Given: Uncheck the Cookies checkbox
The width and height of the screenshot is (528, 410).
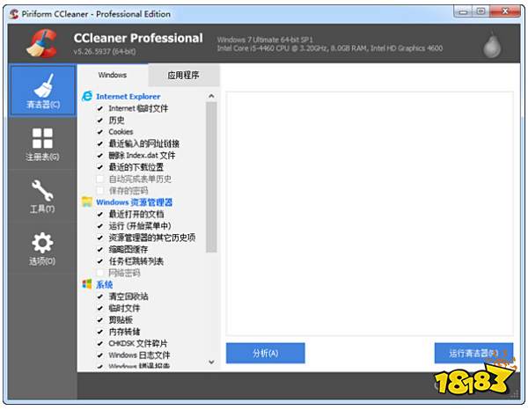Looking at the screenshot, I should pos(100,132).
